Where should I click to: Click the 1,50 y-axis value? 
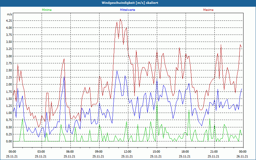9,99
